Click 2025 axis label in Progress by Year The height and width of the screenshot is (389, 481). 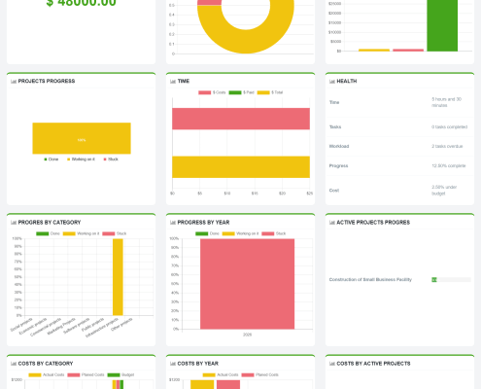coord(247,335)
